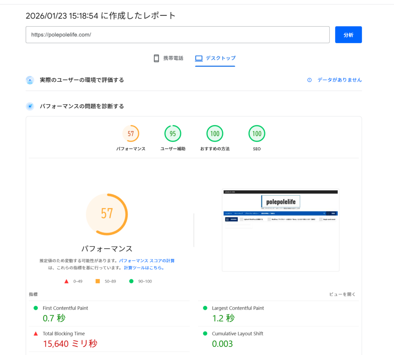Click the large パフォーマンス heading under the gauge

tap(107, 249)
